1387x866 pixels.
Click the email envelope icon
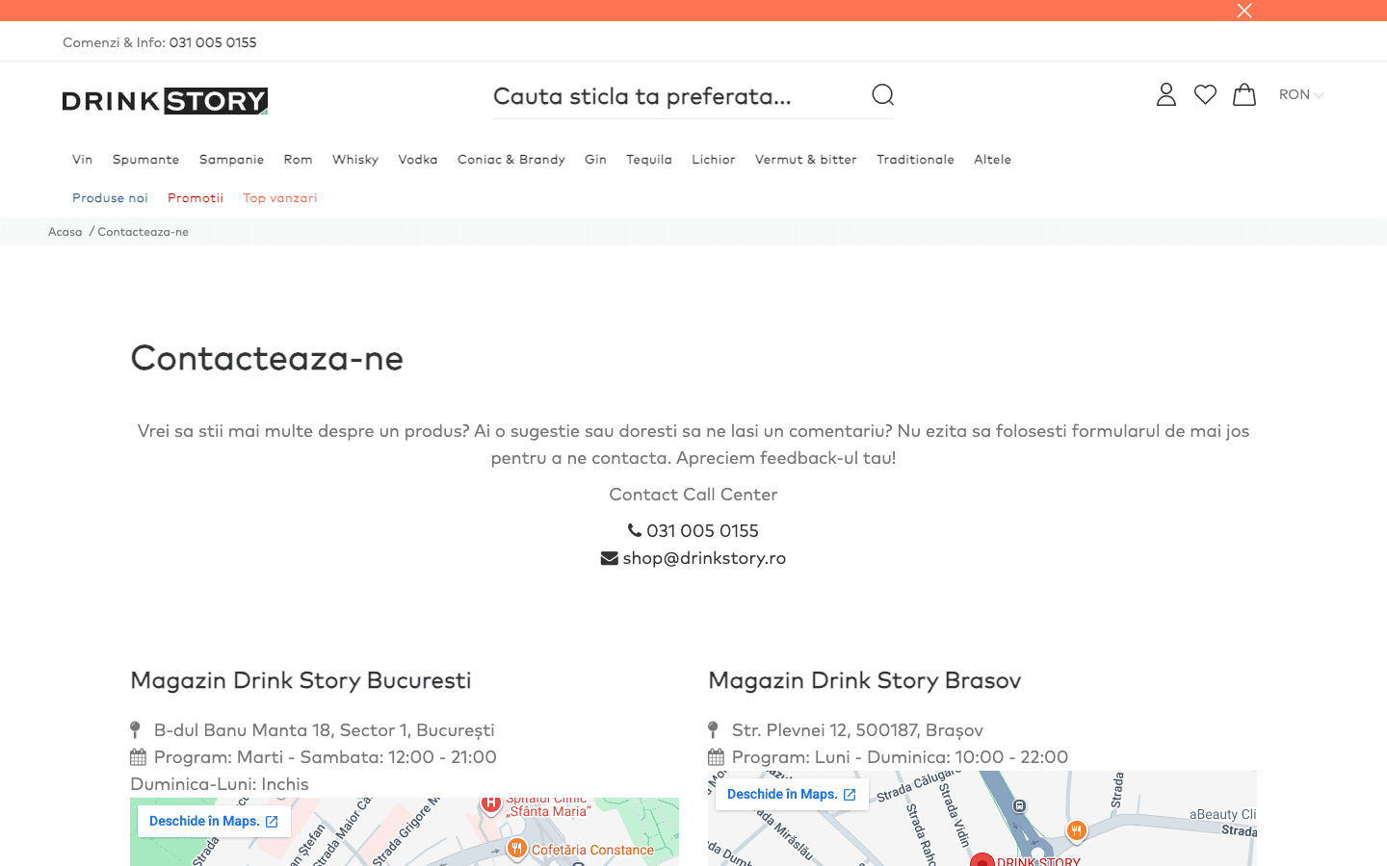coord(609,558)
